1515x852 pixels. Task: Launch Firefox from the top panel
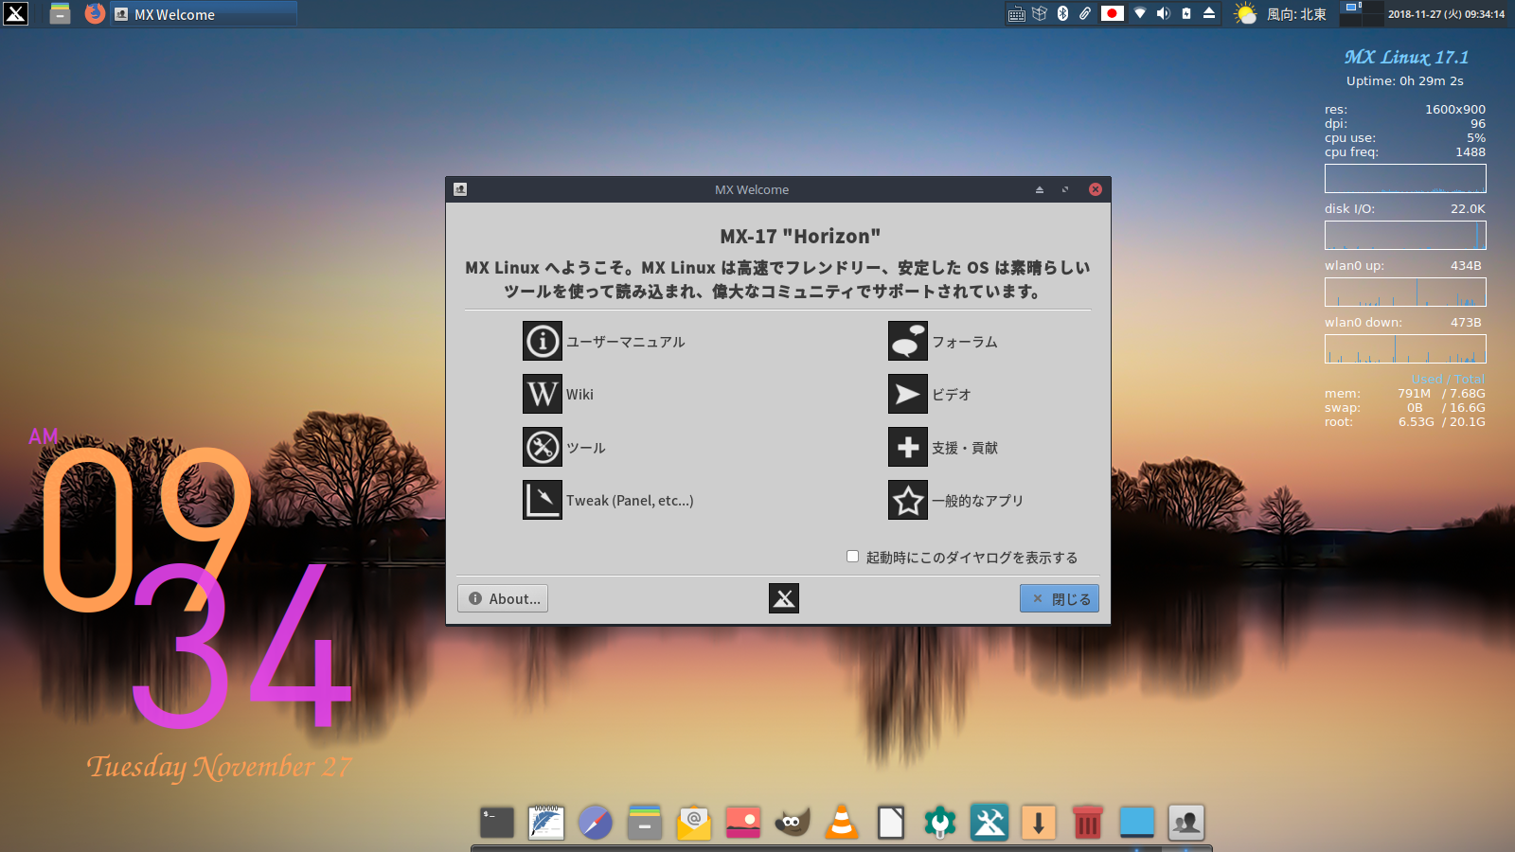(95, 13)
